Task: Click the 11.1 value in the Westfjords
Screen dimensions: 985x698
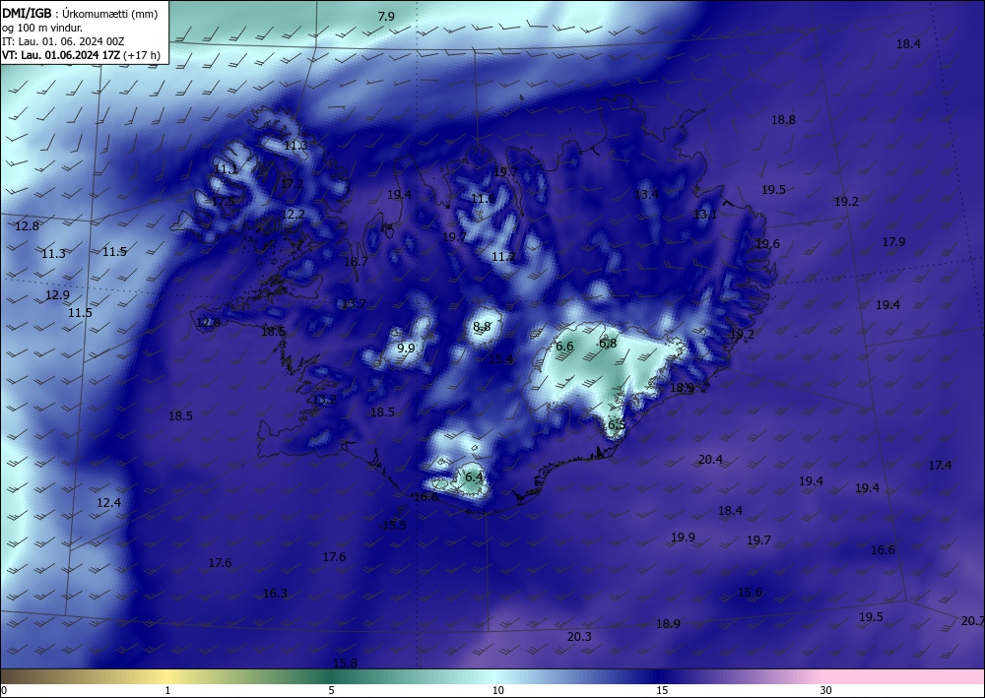Action: (x=226, y=169)
